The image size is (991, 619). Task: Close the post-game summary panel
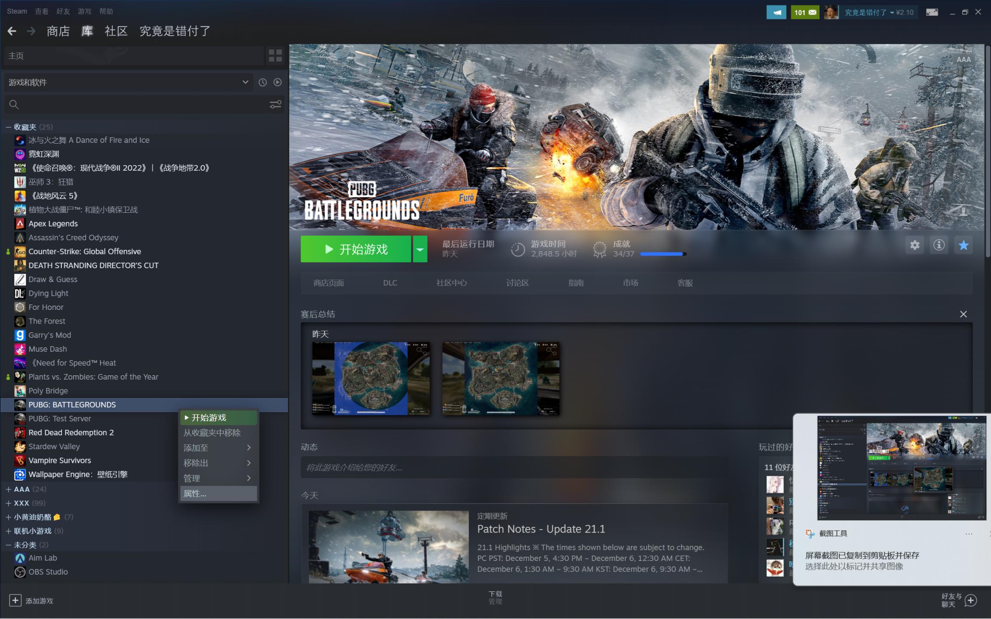(963, 314)
